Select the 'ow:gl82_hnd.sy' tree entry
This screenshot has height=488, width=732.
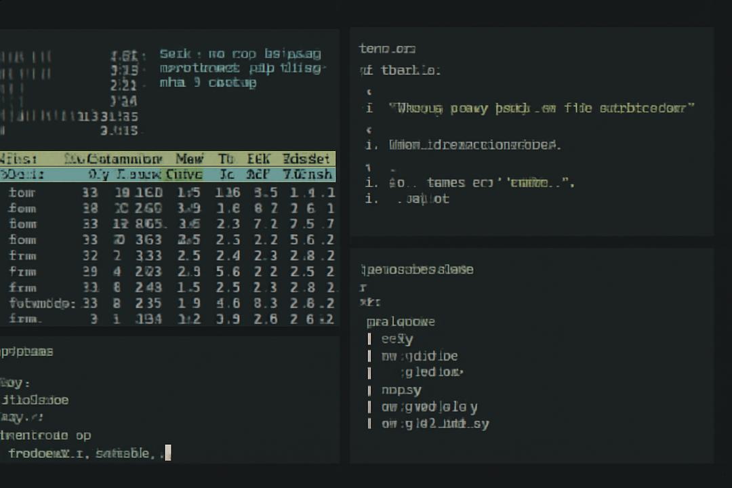coord(435,424)
